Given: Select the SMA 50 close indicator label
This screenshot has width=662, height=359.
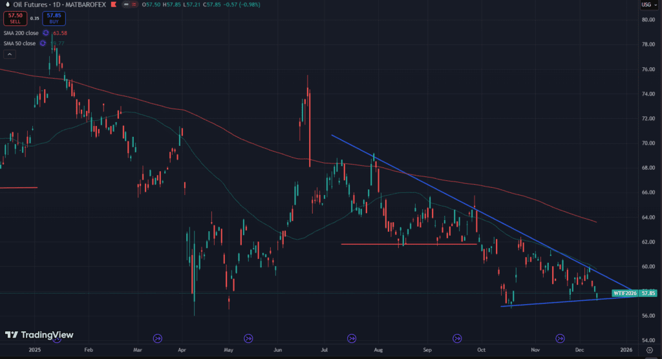Looking at the screenshot, I should click(19, 43).
